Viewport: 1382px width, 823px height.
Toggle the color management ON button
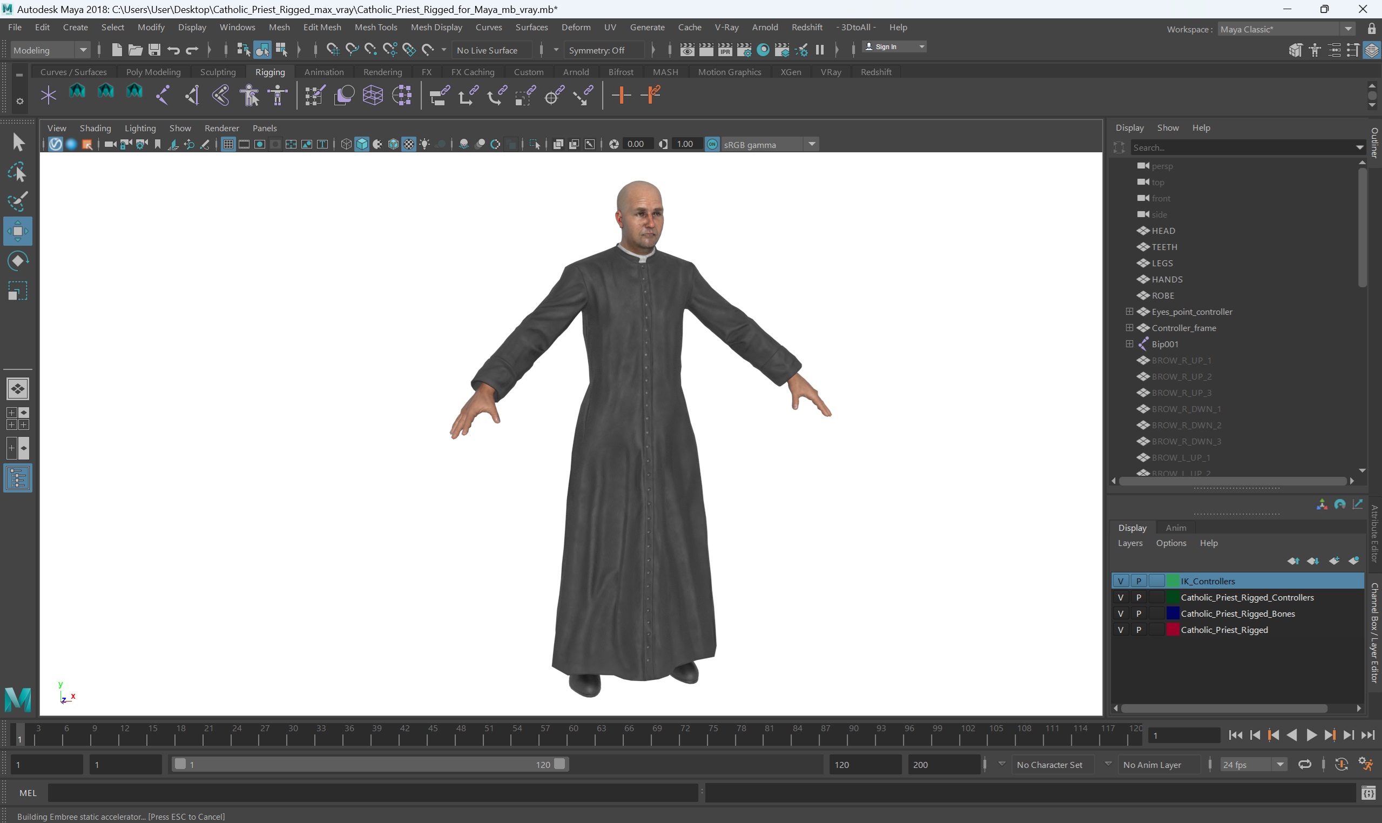click(x=712, y=144)
